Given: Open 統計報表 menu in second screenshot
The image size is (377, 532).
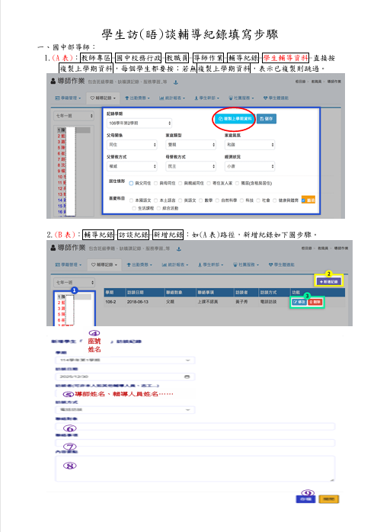Looking at the screenshot, I should [175, 264].
